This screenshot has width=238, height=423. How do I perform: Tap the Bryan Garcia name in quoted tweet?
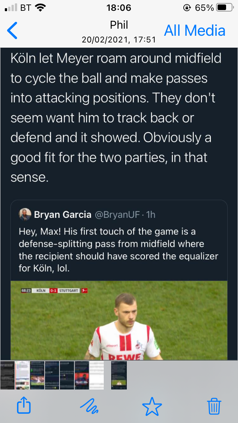click(x=62, y=215)
